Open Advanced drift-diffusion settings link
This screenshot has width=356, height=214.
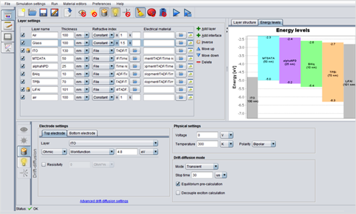coord(104,201)
